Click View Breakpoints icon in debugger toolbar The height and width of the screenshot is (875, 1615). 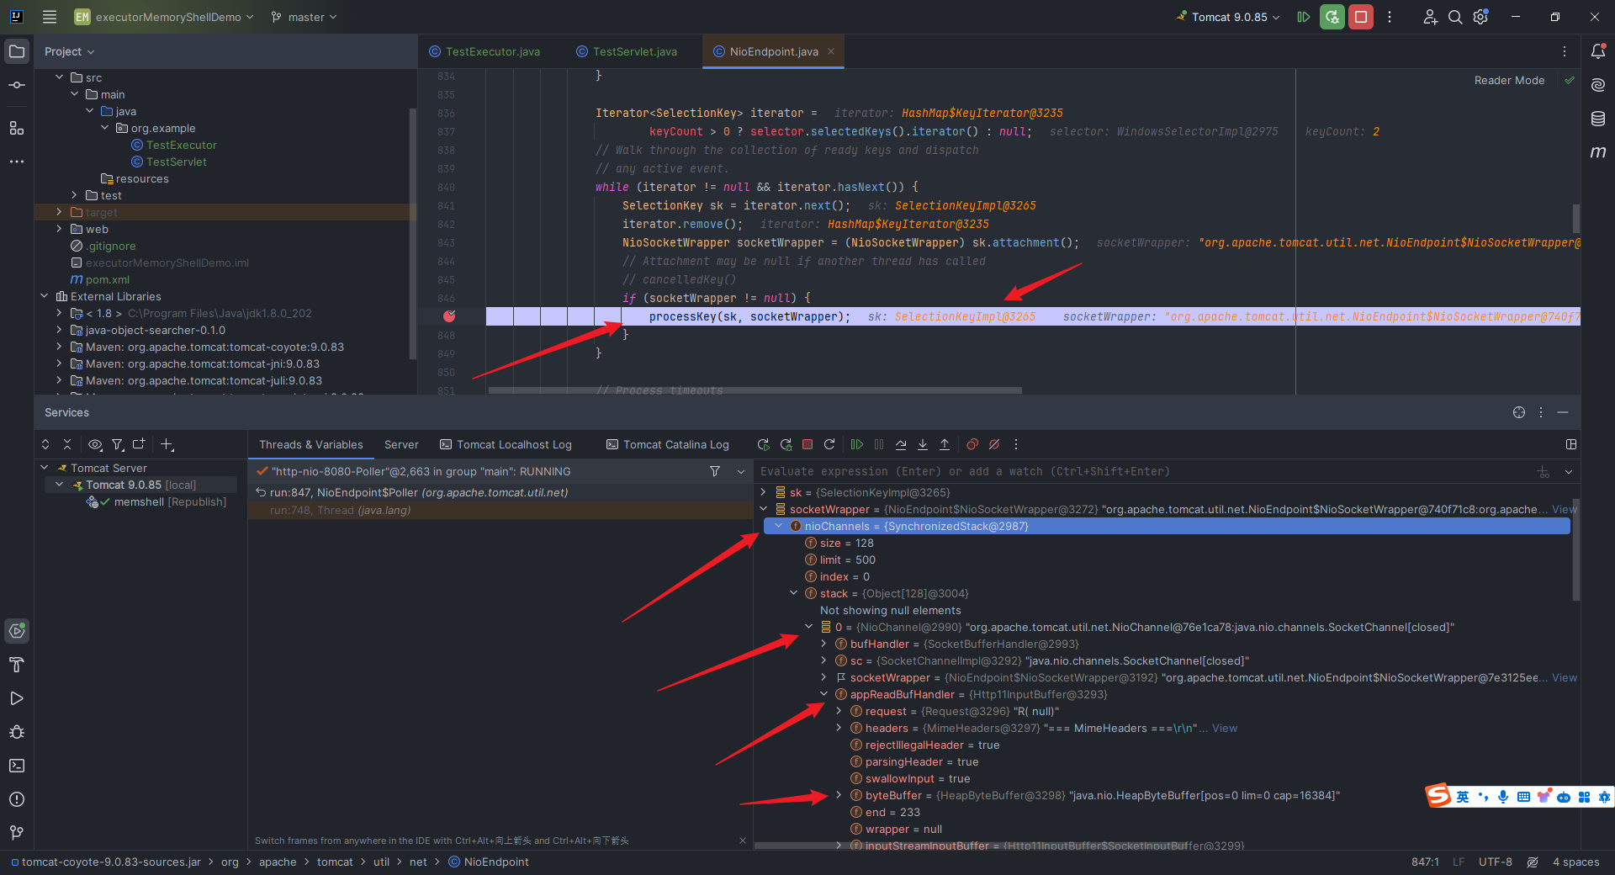[972, 444]
